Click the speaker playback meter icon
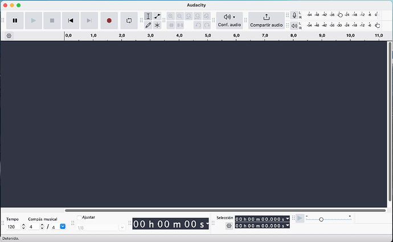Screen dimensions: 393x242 pos(294,26)
